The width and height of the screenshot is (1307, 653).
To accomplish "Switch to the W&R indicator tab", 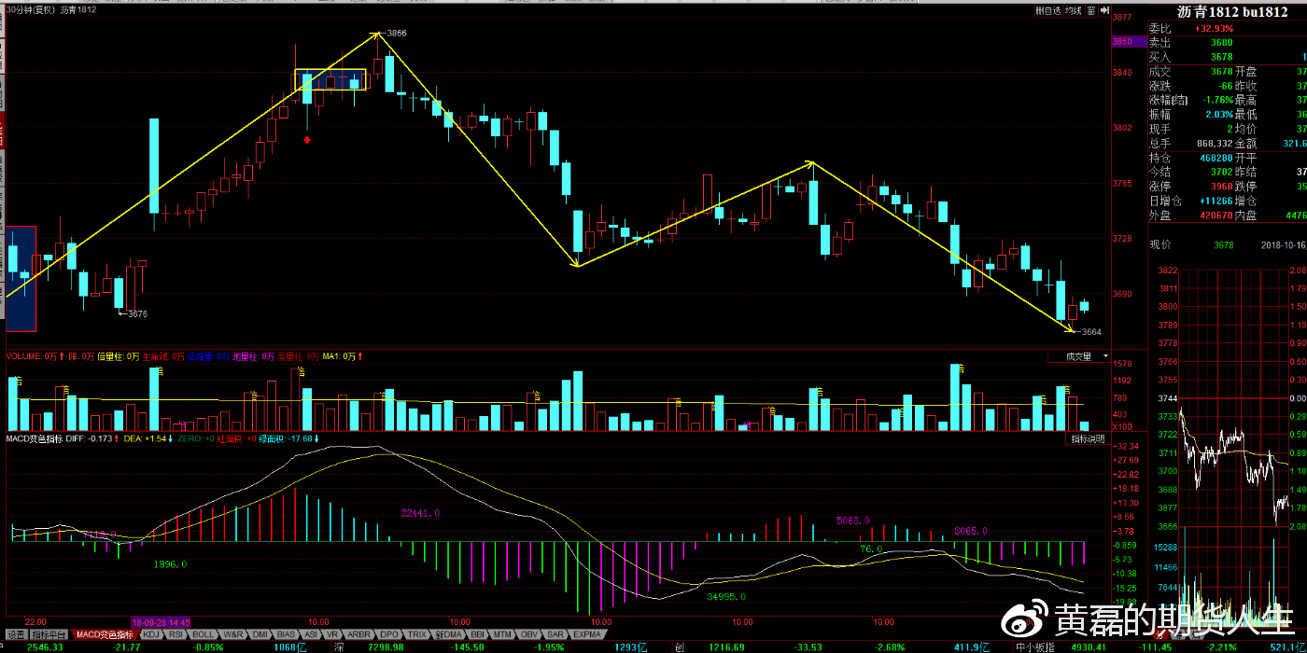I will [233, 634].
